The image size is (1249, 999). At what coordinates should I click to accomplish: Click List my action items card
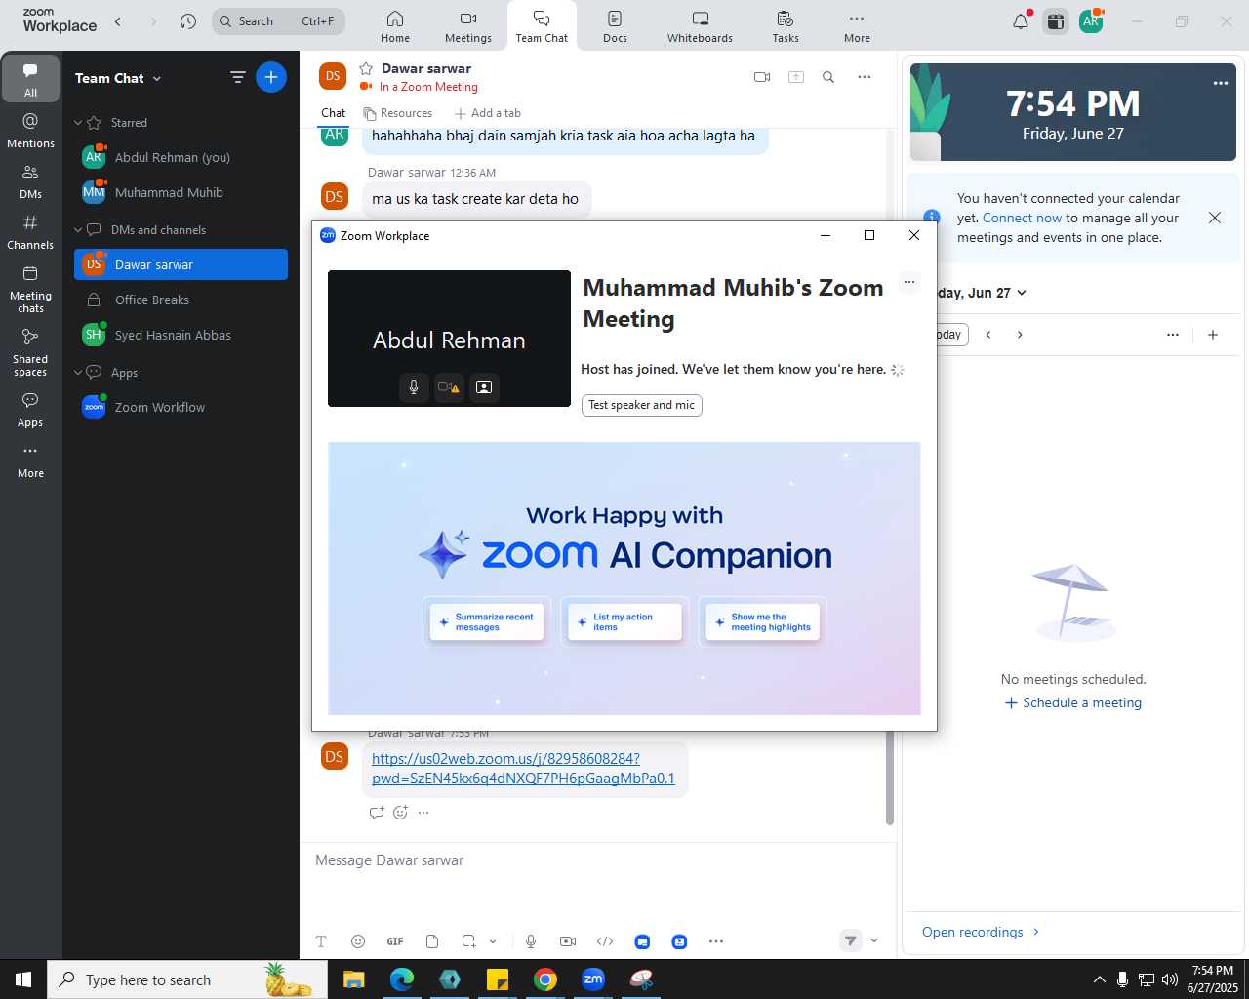tap(624, 621)
